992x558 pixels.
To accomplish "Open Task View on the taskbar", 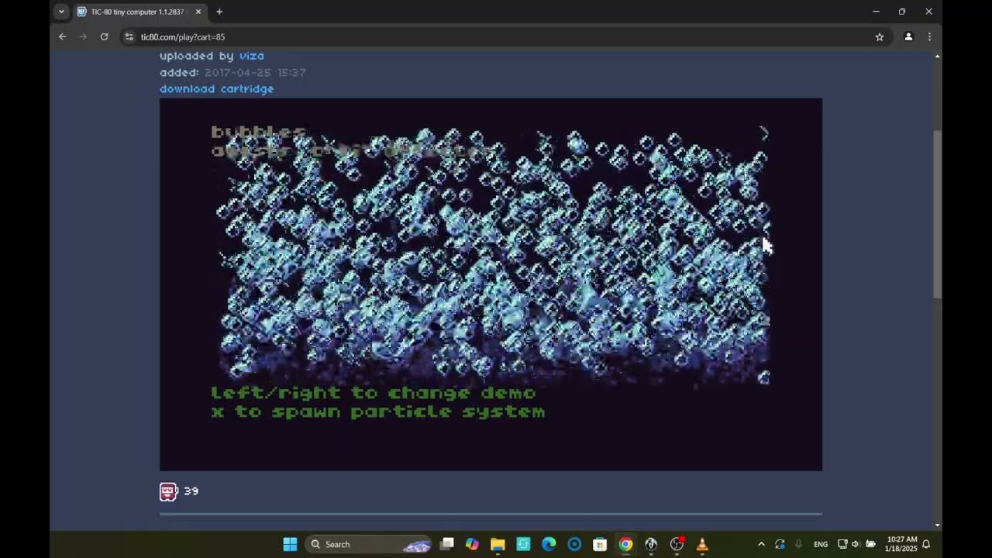I will pyautogui.click(x=447, y=544).
